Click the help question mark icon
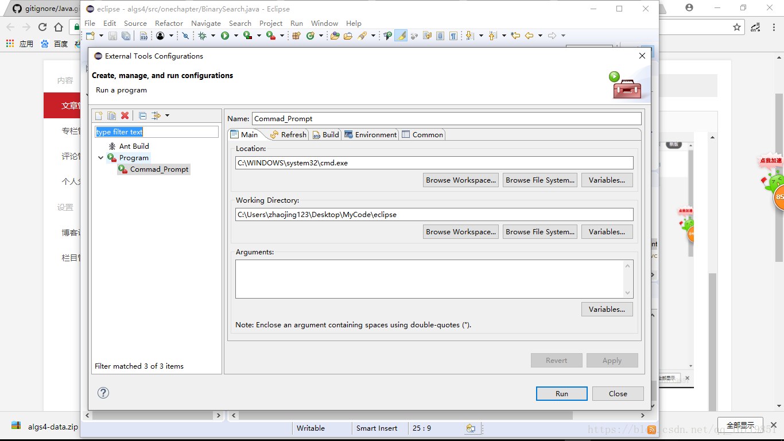The image size is (784, 441). (x=103, y=393)
